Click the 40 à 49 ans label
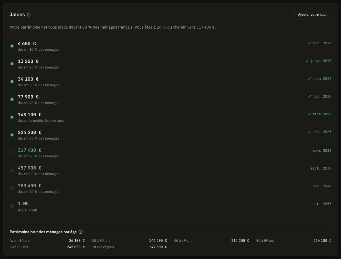Screen dimensions: 341x259 183,241
